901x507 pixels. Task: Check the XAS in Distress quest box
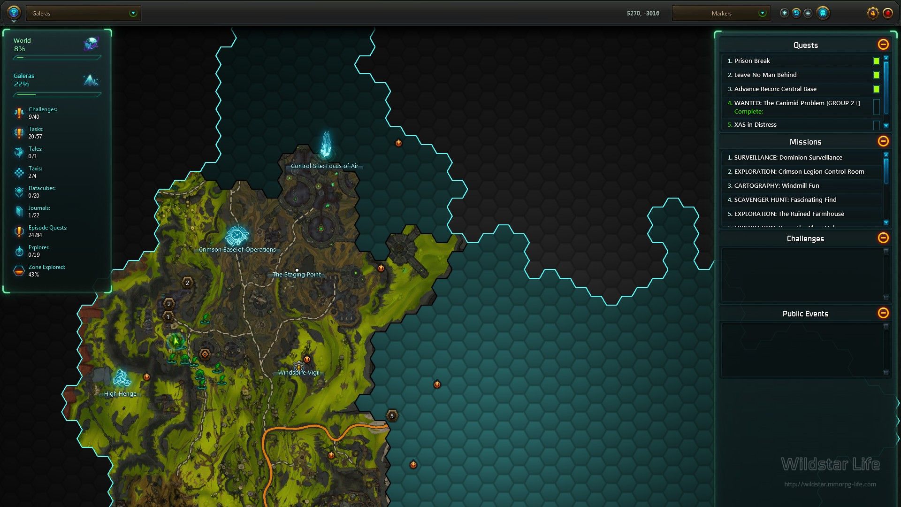click(876, 125)
